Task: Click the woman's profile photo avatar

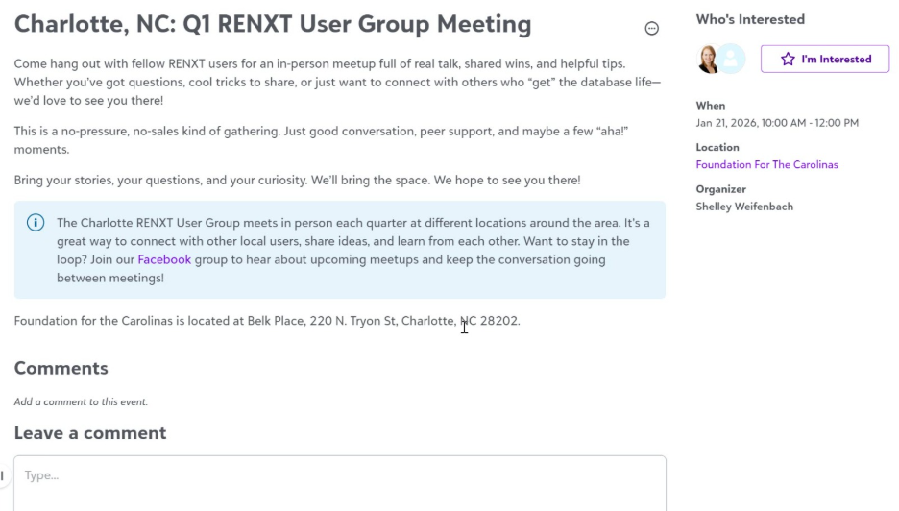Action: pos(710,59)
